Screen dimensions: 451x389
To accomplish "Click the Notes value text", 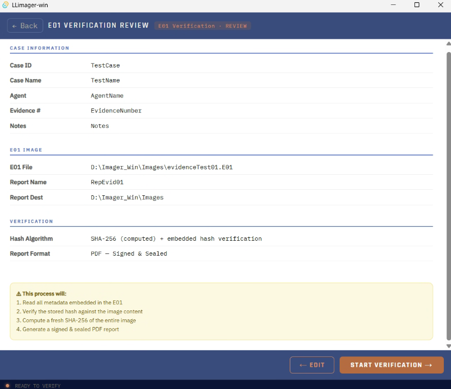I will [100, 126].
